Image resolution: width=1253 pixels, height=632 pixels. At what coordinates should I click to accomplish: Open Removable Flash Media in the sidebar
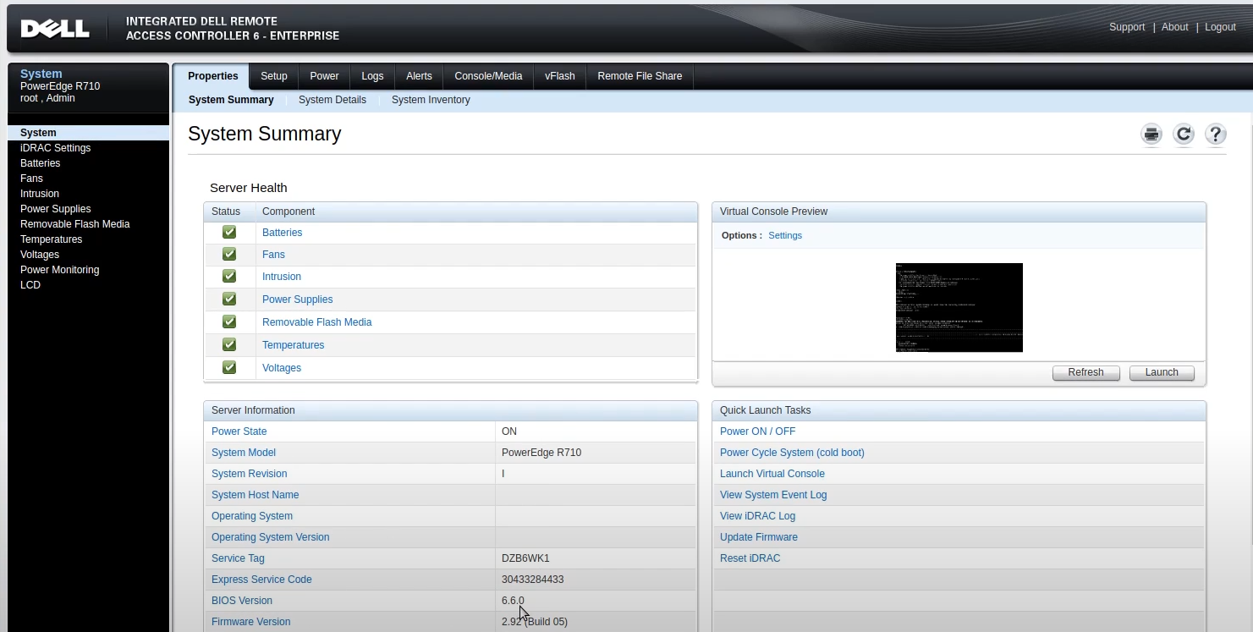74,224
